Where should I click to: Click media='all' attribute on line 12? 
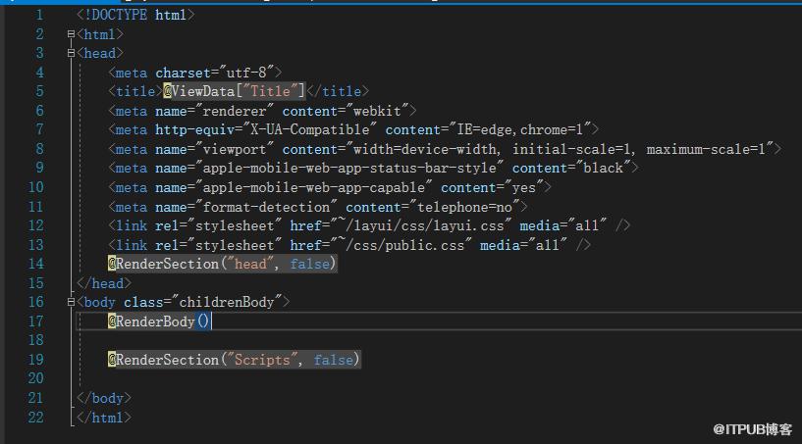pyautogui.click(x=562, y=225)
